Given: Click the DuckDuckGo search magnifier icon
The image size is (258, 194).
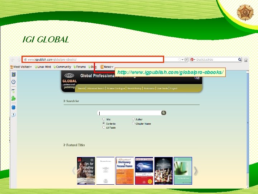Looking at the screenshot, I should coord(240,60).
